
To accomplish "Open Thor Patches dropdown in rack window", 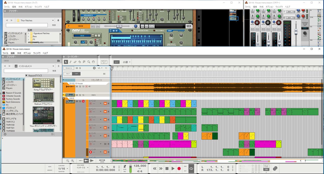I will pos(53,20).
